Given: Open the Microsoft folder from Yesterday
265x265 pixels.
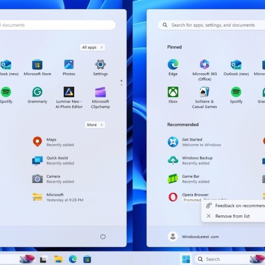Looking at the screenshot, I should 58,197.
